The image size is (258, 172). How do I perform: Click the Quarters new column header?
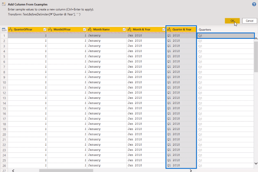coord(225,30)
